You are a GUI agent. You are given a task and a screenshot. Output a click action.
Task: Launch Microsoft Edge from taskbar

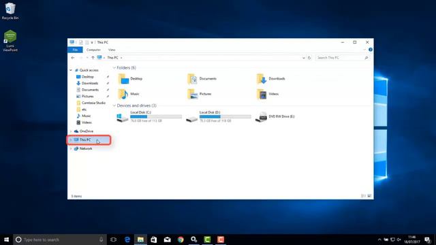coord(127,240)
